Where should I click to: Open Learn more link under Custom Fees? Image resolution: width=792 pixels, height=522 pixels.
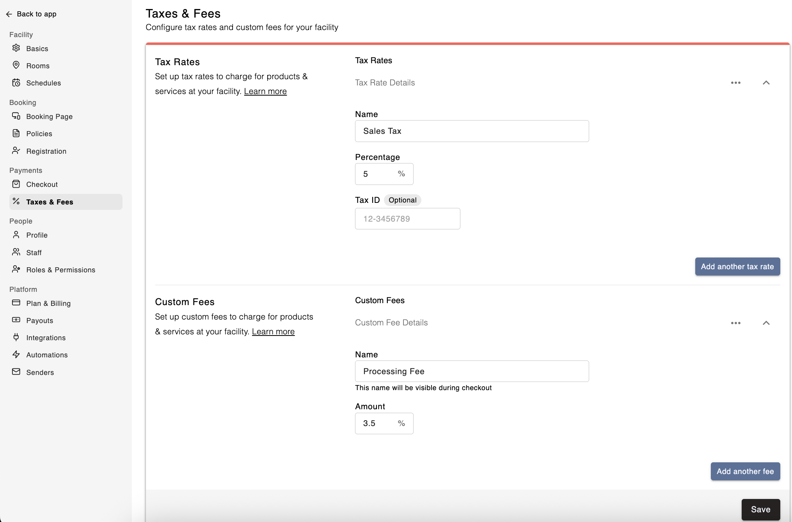click(273, 332)
